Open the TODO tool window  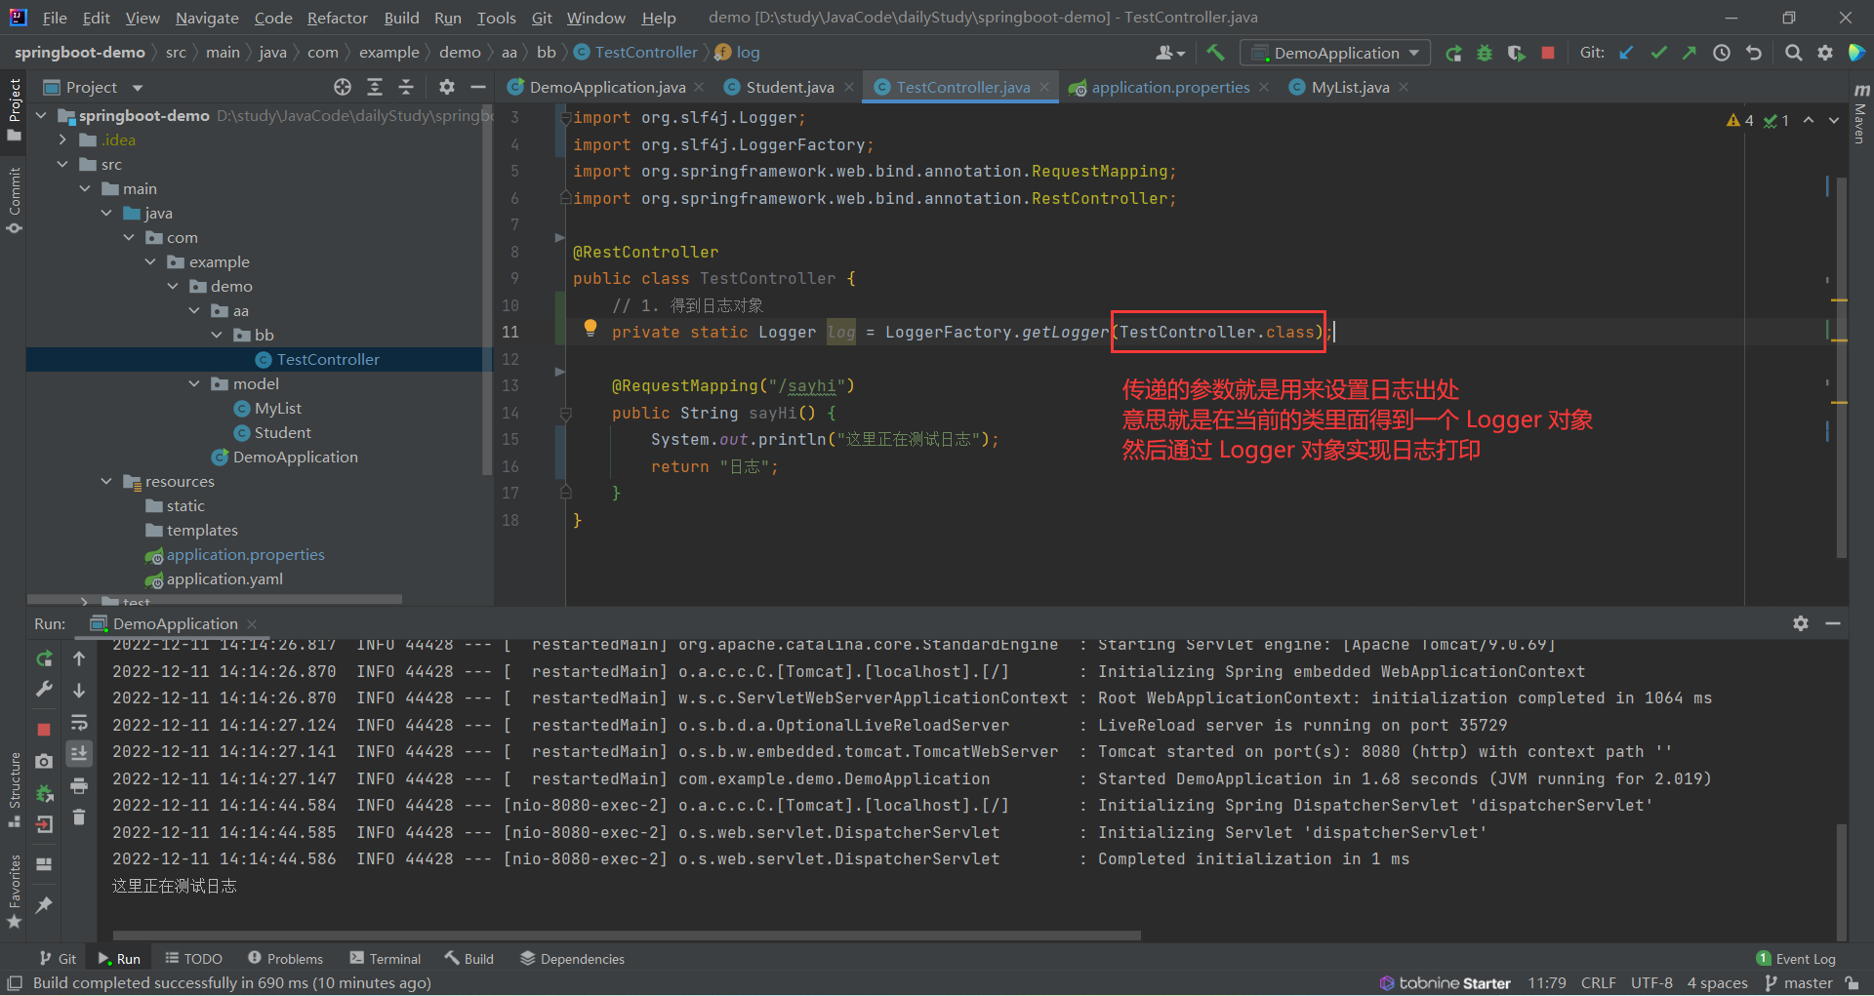pos(193,959)
